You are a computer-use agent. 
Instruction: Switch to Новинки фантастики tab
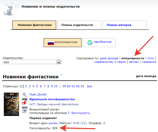(34, 25)
